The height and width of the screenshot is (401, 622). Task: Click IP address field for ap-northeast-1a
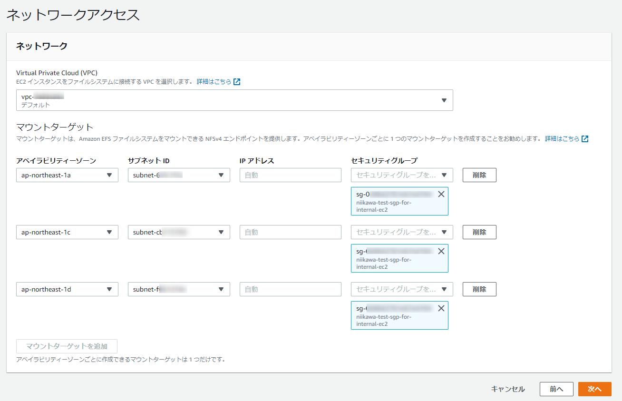291,175
